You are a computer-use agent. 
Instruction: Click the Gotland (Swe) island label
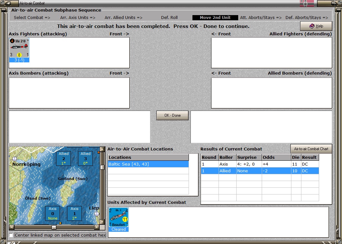pyautogui.click(x=73, y=179)
